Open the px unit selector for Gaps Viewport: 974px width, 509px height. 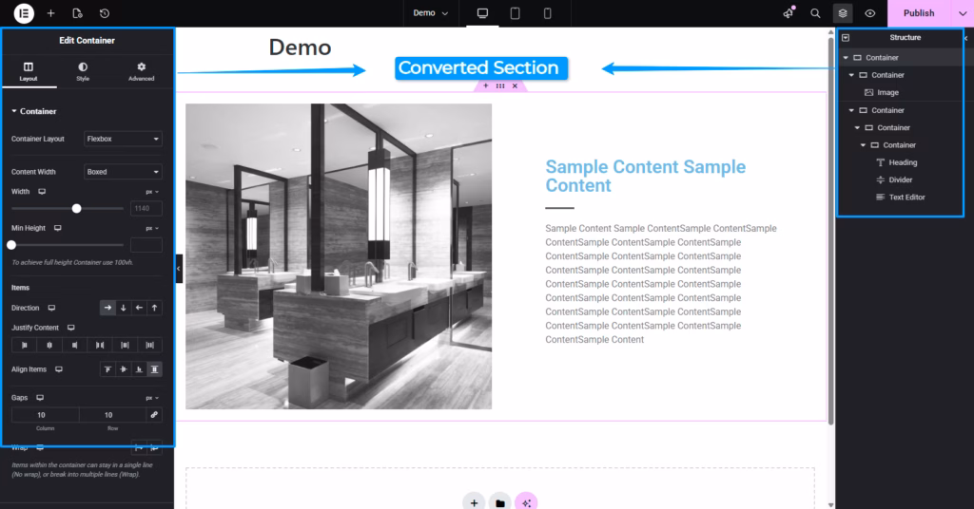(152, 398)
